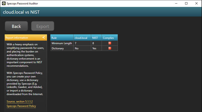Click the cloud.local column header
Viewport: 202px width, 112px height.
(82, 38)
